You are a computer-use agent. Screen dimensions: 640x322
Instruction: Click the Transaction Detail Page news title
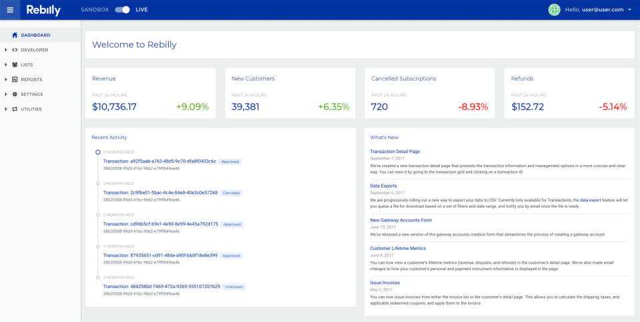[395, 152]
